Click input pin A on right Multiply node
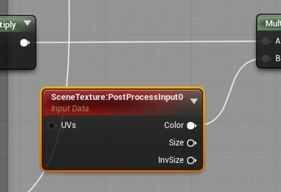 pyautogui.click(x=266, y=41)
